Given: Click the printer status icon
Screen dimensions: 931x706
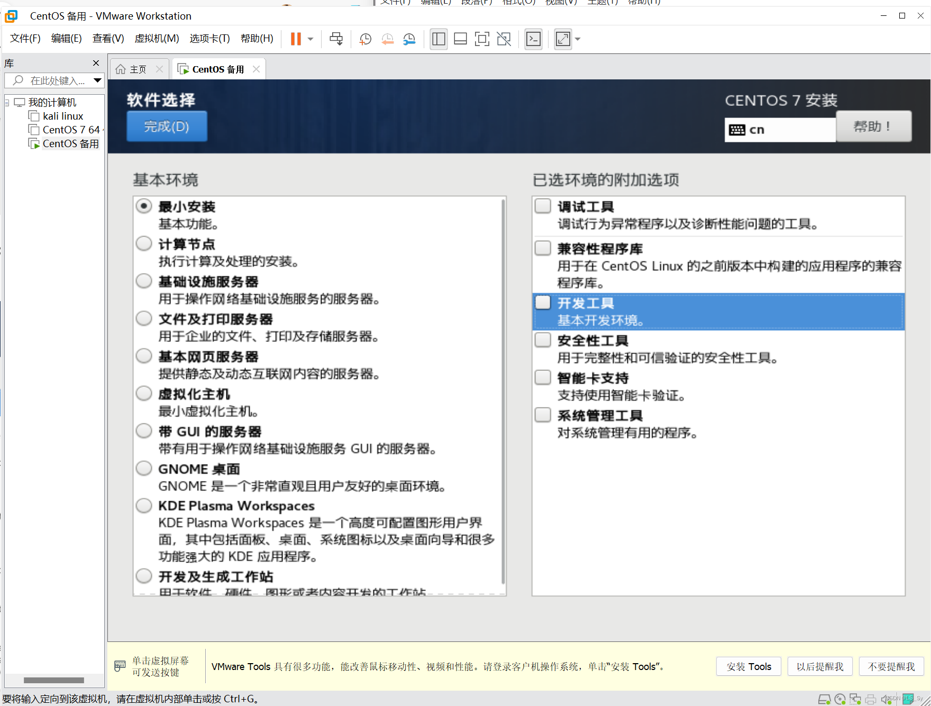Looking at the screenshot, I should 871,700.
